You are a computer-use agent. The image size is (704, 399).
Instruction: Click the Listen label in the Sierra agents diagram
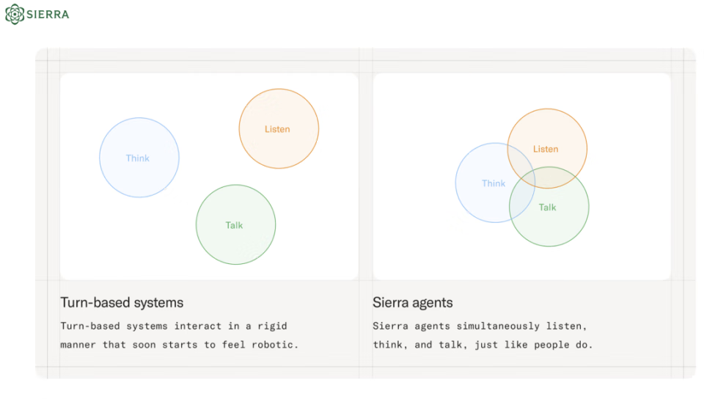pyautogui.click(x=546, y=149)
